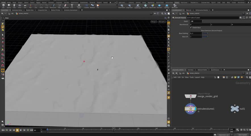Viewport: 251px width, 136px height.
Task: Toggle the pin on the network editor pane
Action: click(247, 73)
